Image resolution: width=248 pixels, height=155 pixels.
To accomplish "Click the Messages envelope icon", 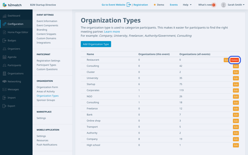I will [4, 89].
